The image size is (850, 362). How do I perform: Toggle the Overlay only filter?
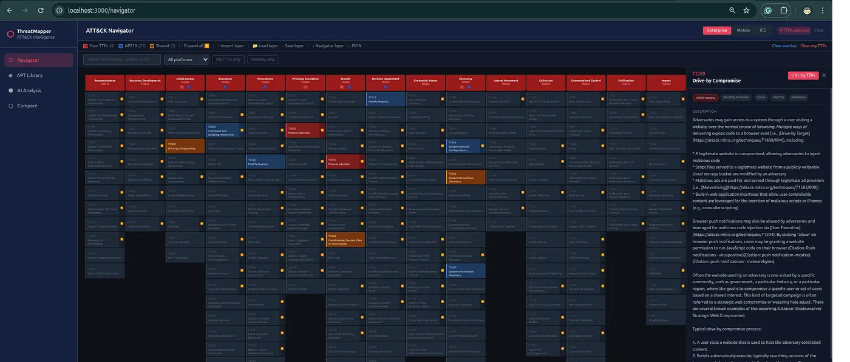(x=262, y=59)
